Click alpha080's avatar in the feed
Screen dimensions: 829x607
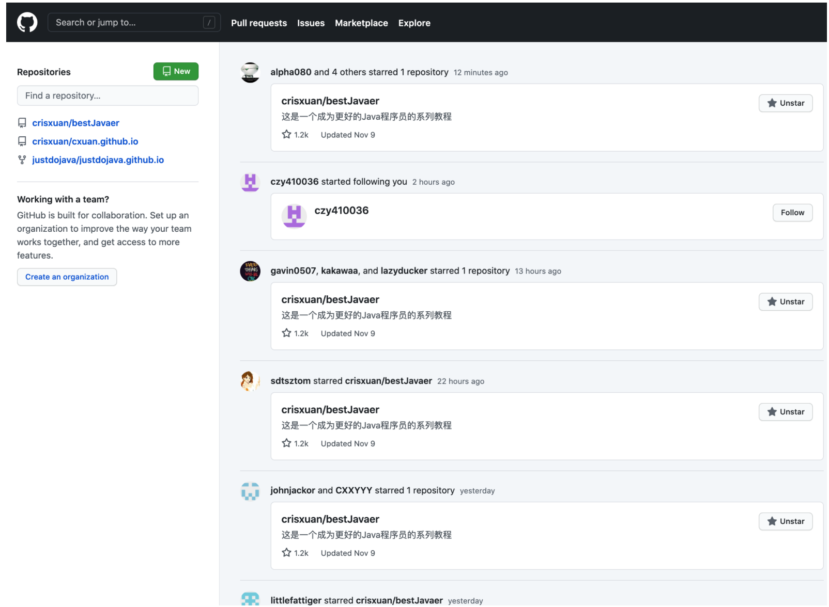tap(250, 73)
